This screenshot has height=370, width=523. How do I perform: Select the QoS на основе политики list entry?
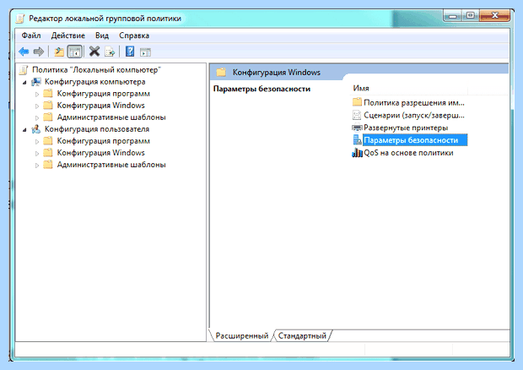pos(408,153)
